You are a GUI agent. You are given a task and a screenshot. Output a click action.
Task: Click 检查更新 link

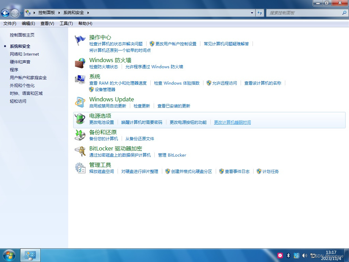142,106
